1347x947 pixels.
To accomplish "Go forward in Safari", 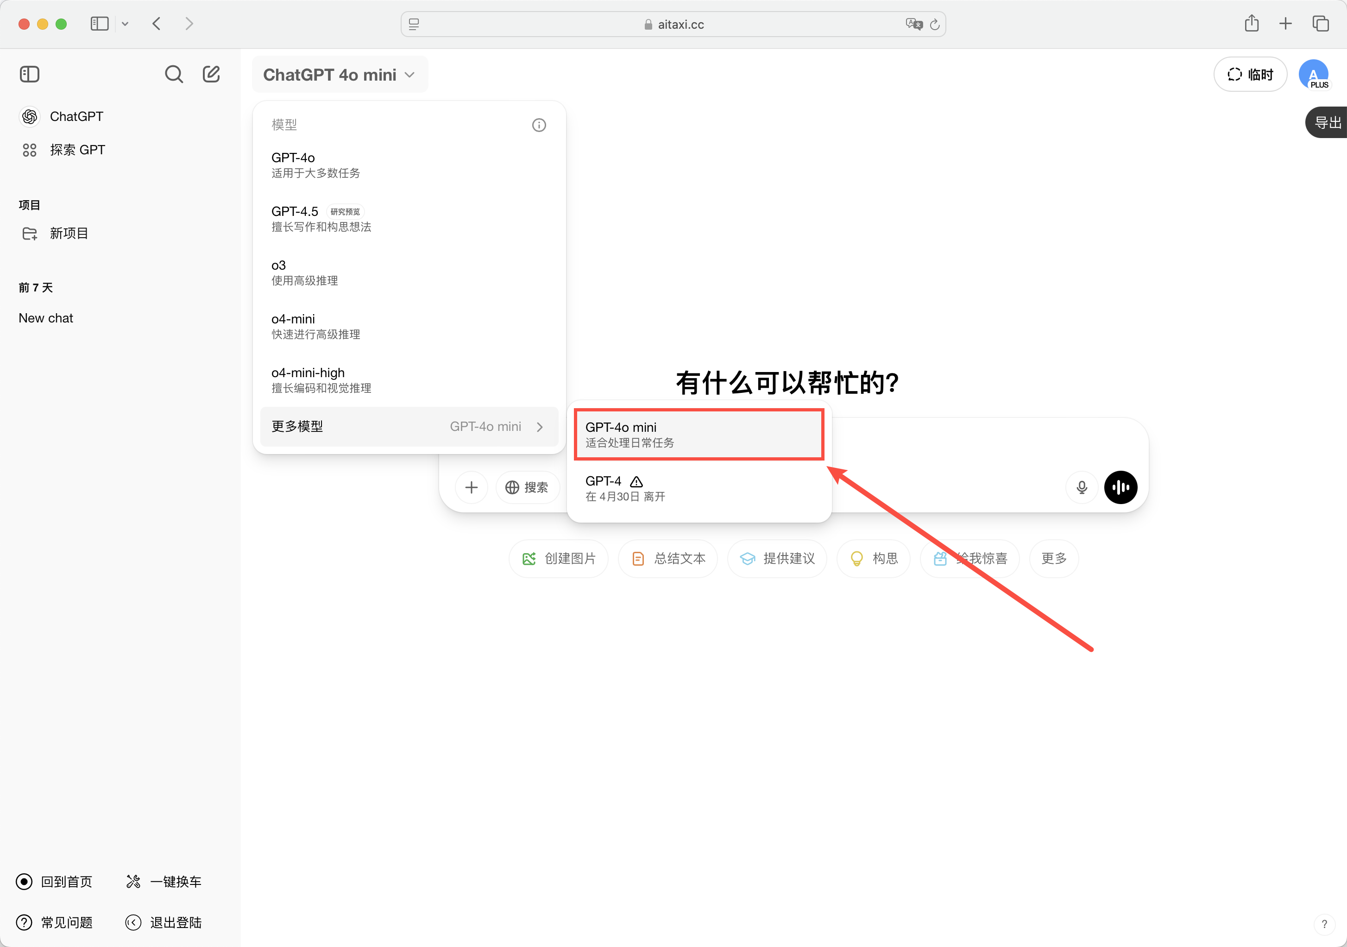I will click(x=189, y=24).
